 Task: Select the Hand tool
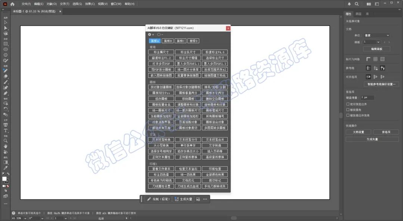[x=5, y=146]
